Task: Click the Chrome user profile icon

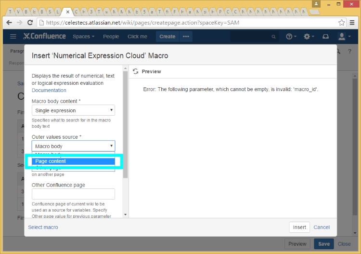Action: pyautogui.click(x=316, y=4)
